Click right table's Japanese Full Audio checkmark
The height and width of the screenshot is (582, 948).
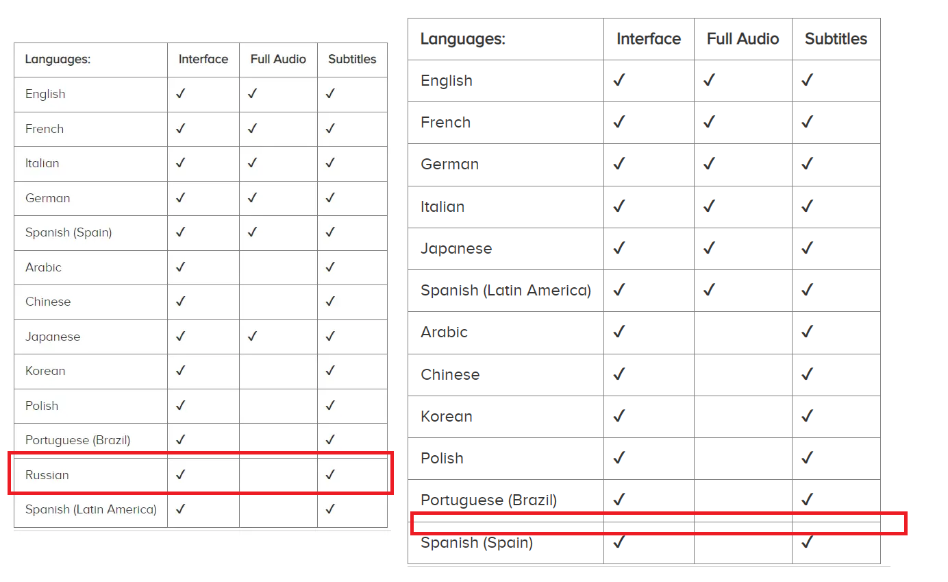coord(709,247)
